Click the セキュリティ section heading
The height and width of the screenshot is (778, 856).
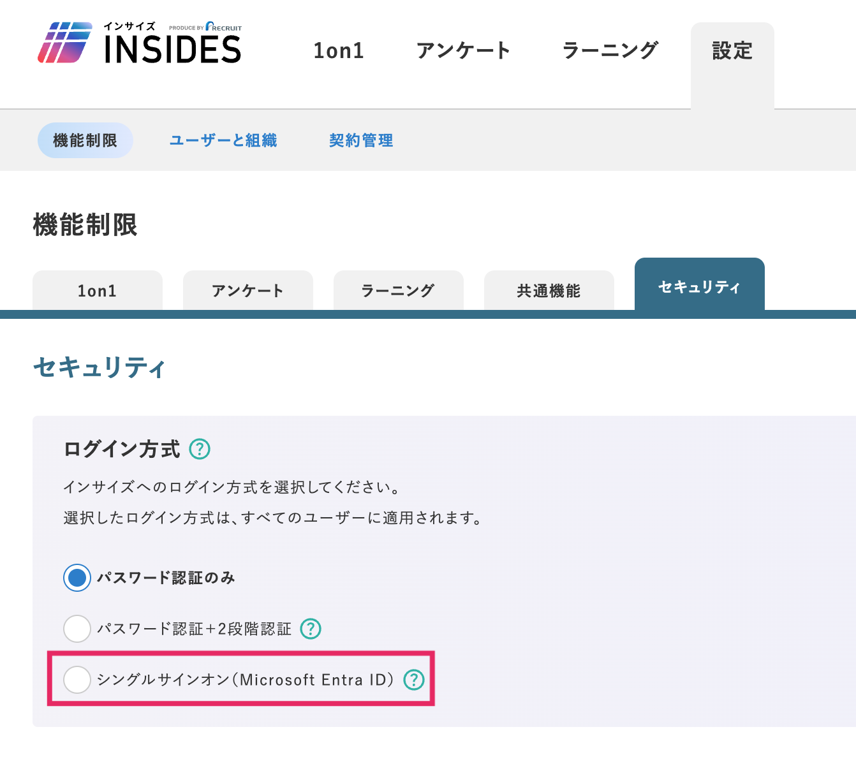click(x=99, y=367)
